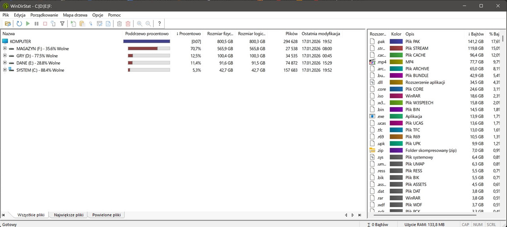
Task: Click the Zoom Out magnifier icon
Action: coord(148,24)
